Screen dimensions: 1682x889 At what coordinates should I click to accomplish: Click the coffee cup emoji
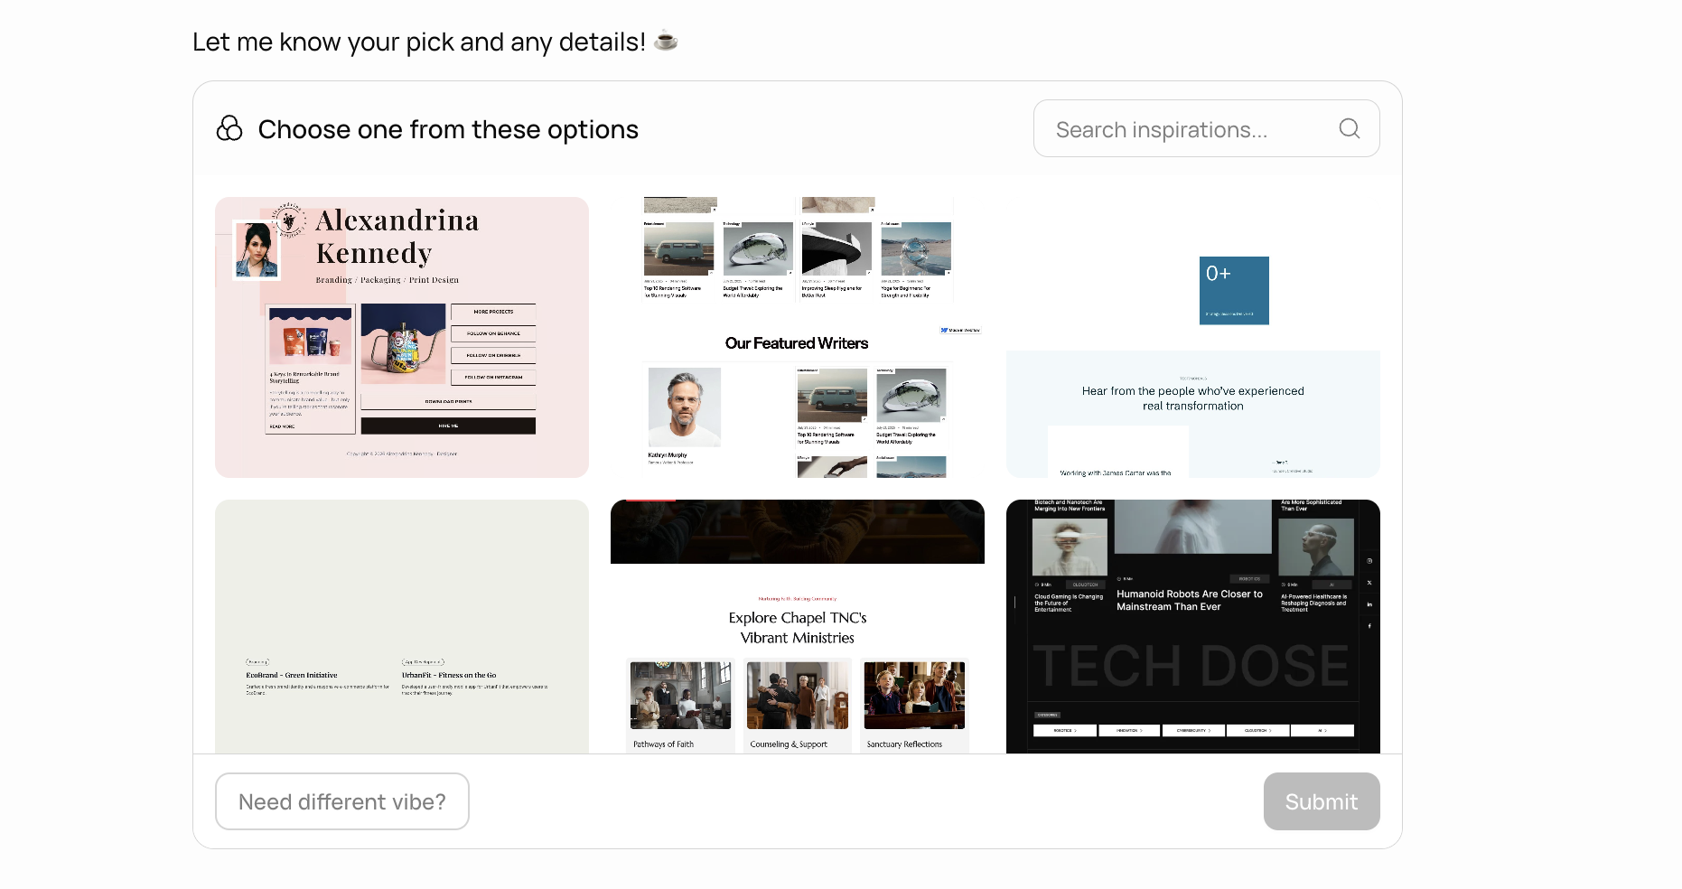pos(666,41)
